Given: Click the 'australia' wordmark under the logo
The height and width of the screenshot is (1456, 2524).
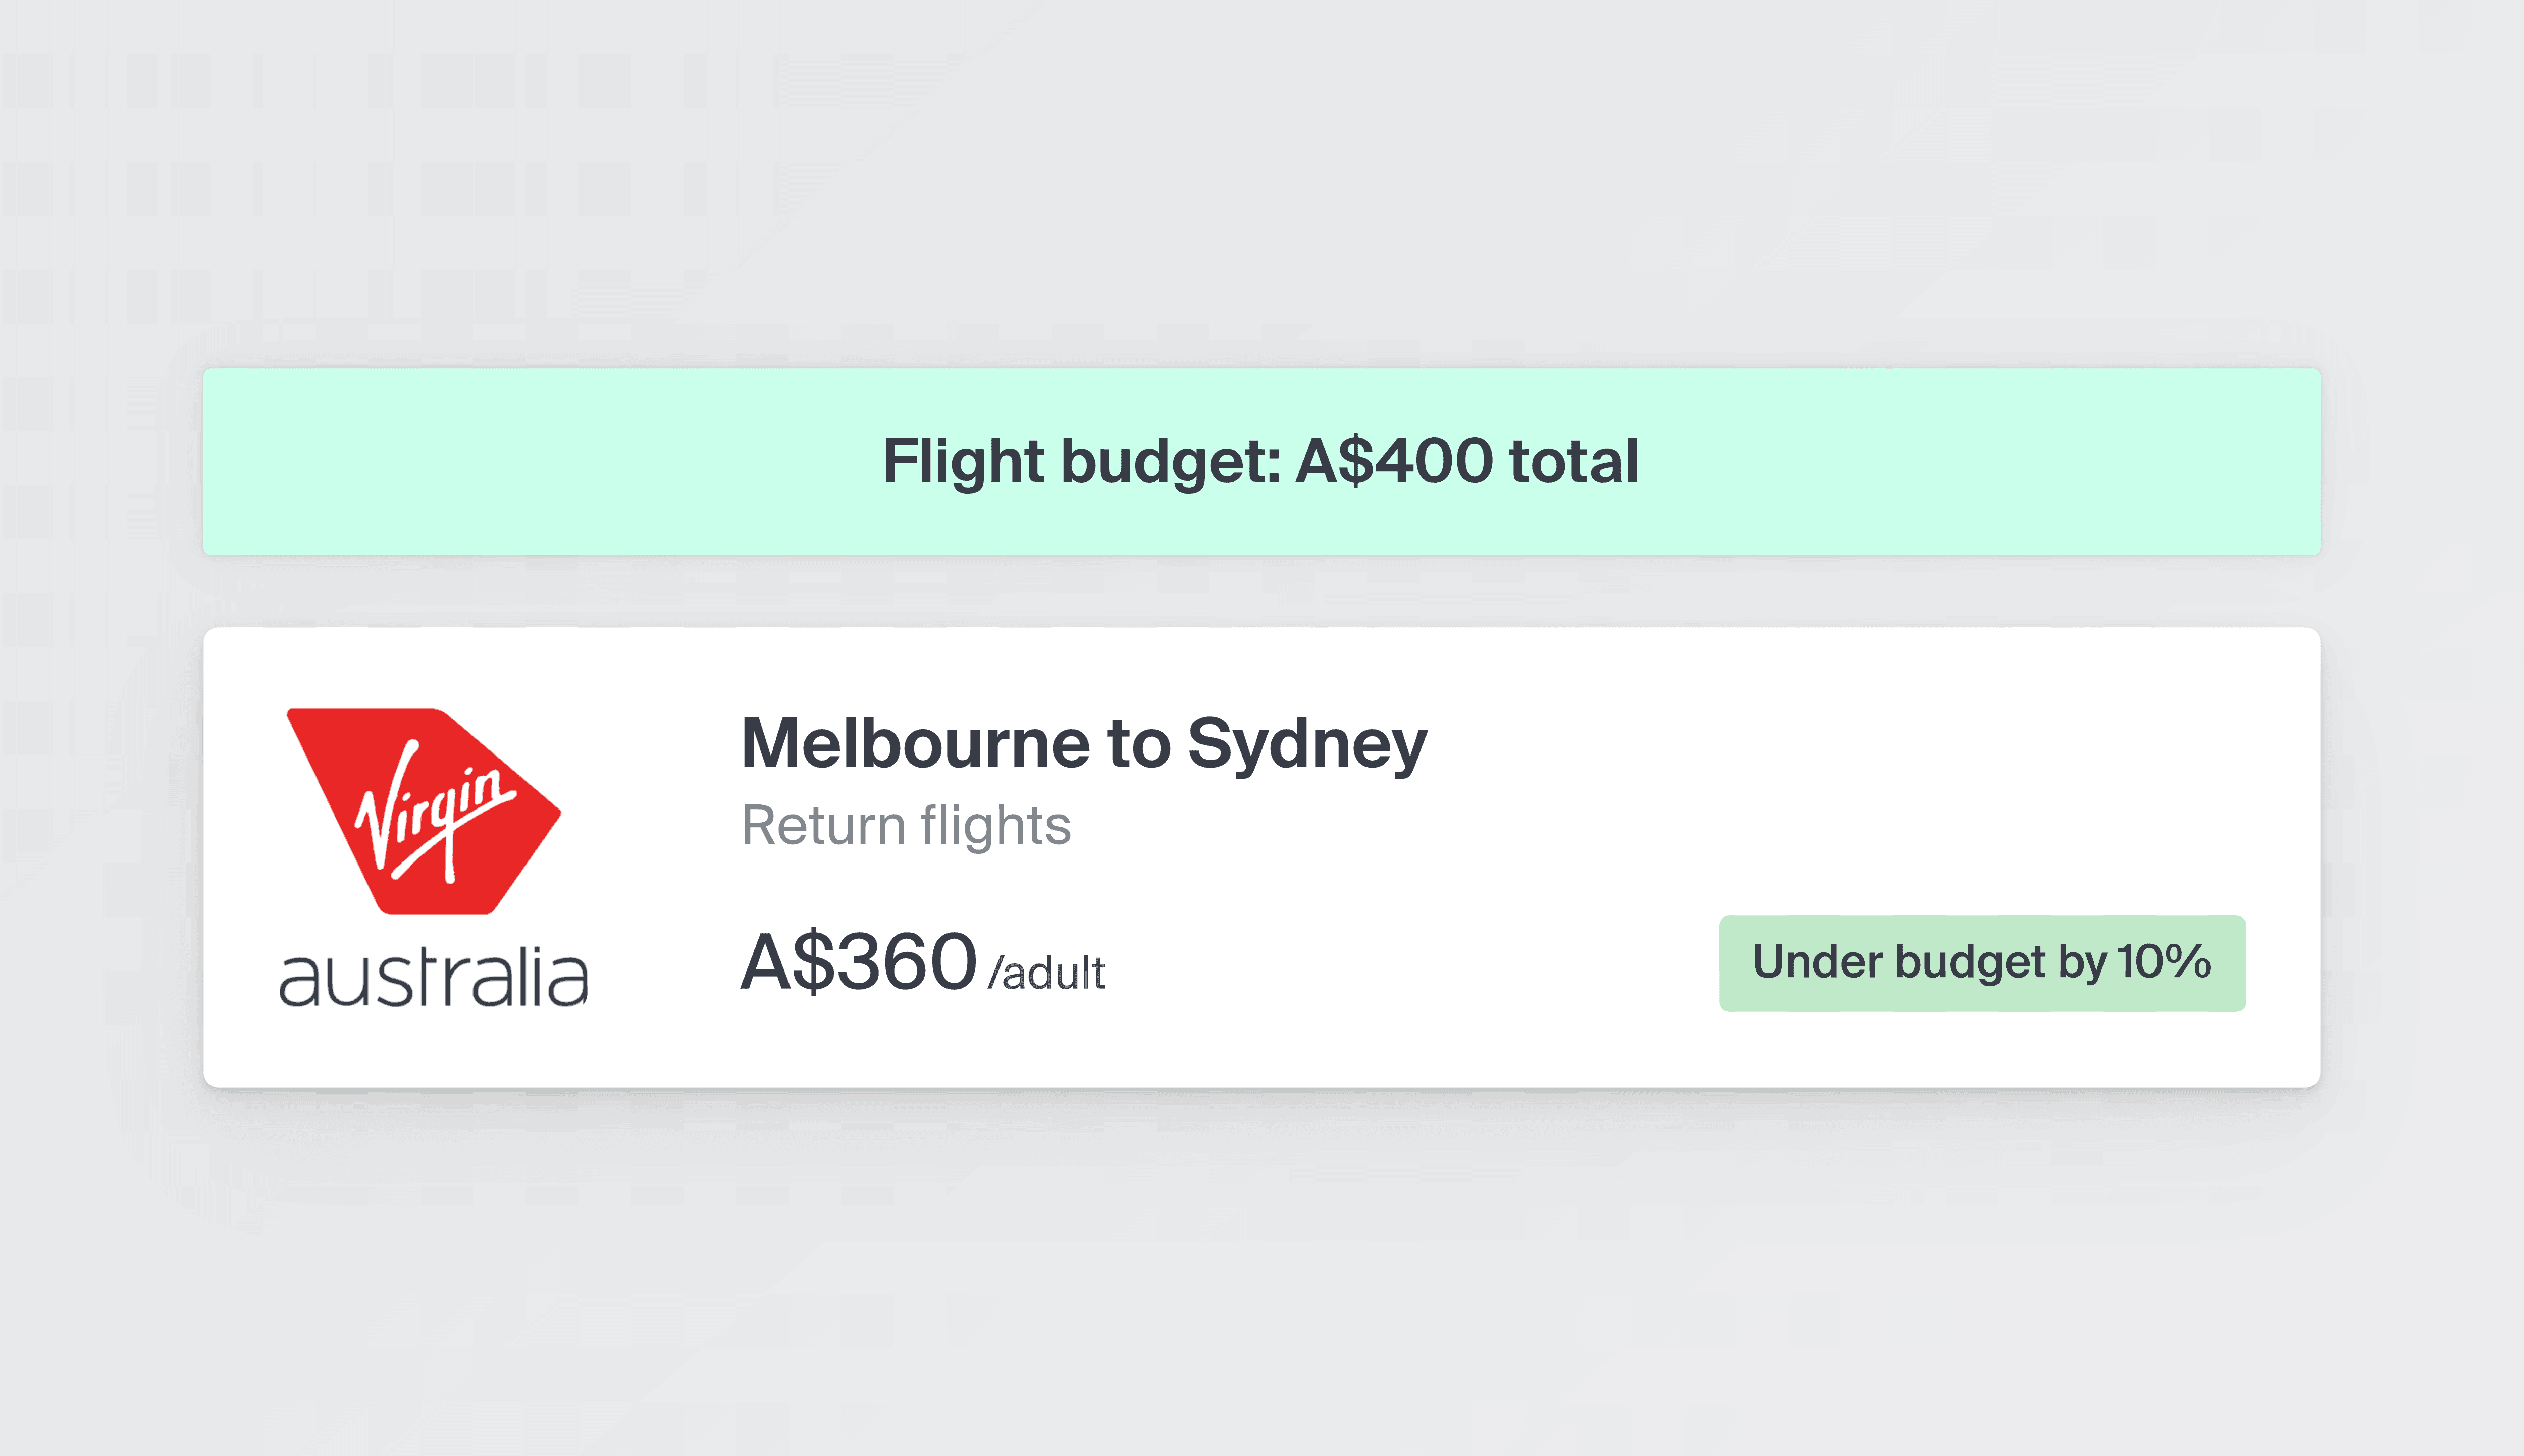Looking at the screenshot, I should click(x=433, y=977).
